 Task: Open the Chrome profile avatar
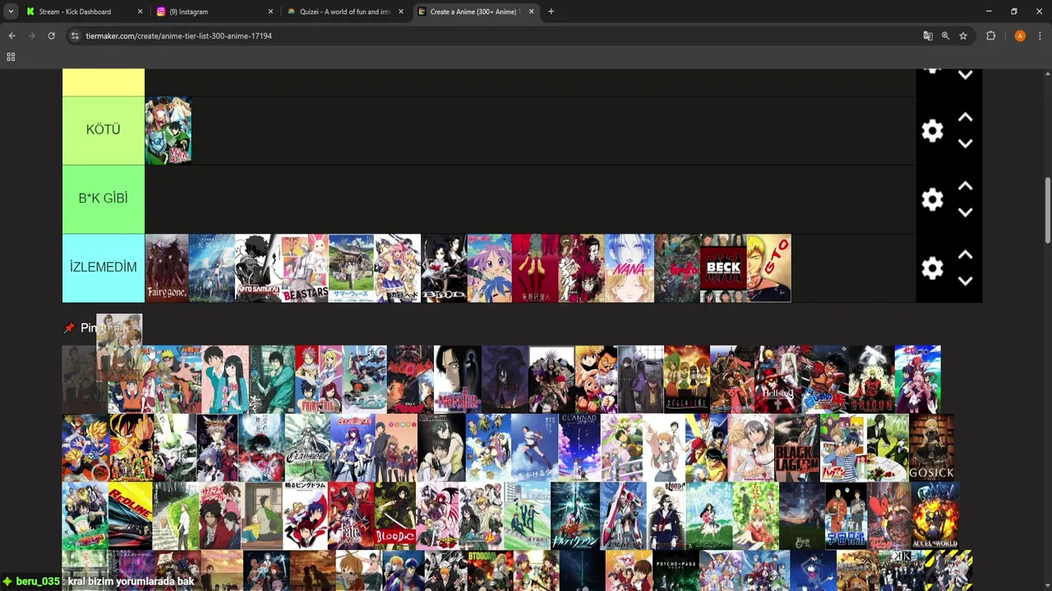click(1020, 36)
